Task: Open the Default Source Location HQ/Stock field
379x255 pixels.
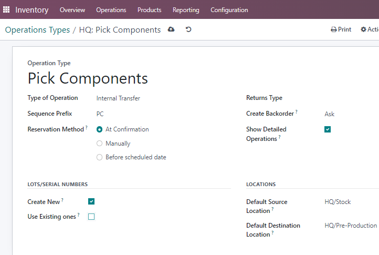Action: (352, 202)
